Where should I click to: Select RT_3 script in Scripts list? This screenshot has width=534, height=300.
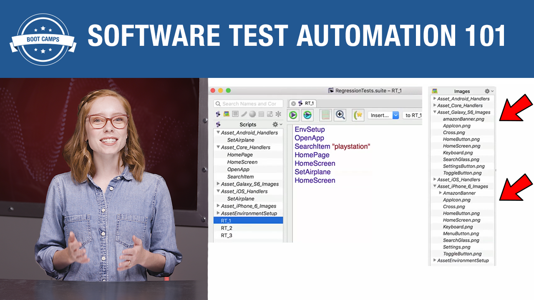(248, 235)
